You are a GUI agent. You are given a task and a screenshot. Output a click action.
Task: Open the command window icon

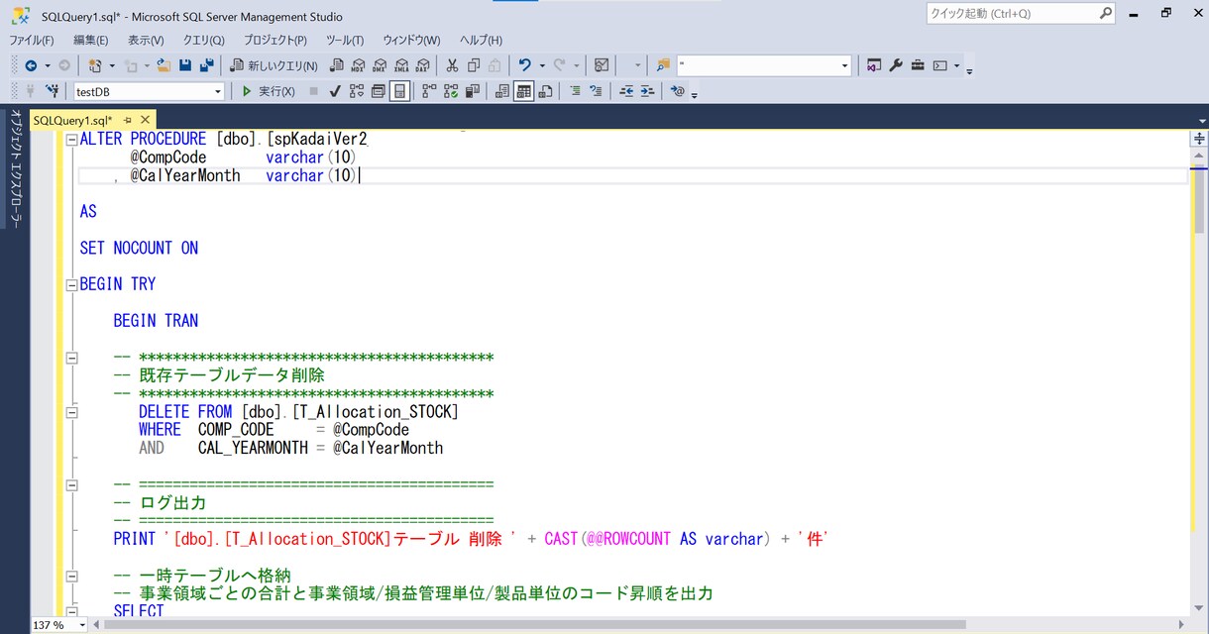[939, 65]
